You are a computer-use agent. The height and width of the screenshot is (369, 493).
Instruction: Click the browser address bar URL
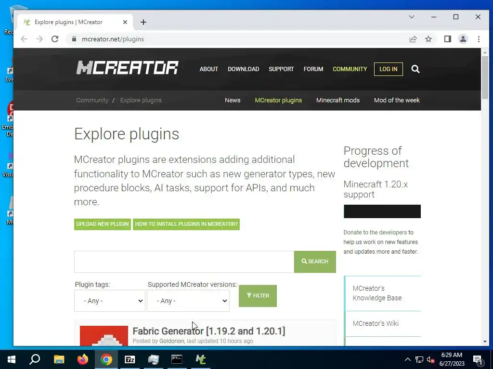[x=113, y=39]
